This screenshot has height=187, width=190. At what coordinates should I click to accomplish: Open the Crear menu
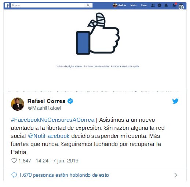click(x=144, y=5)
